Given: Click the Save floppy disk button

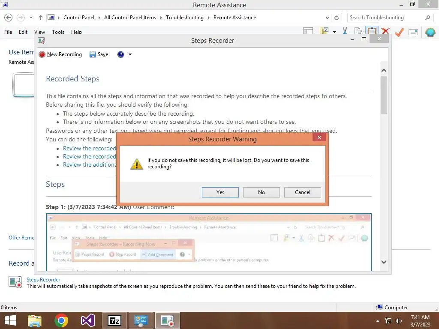Looking at the screenshot, I should 99,54.
